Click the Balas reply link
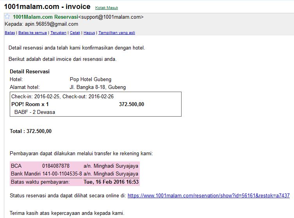This screenshot has width=294, height=218. tap(10, 33)
